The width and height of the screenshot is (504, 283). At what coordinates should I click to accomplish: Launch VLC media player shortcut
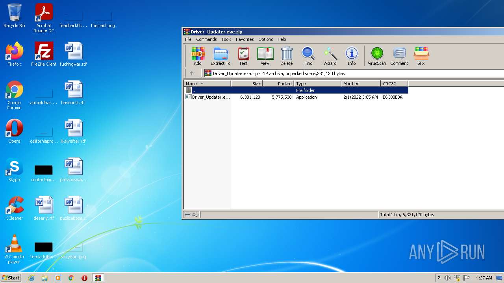pyautogui.click(x=14, y=249)
